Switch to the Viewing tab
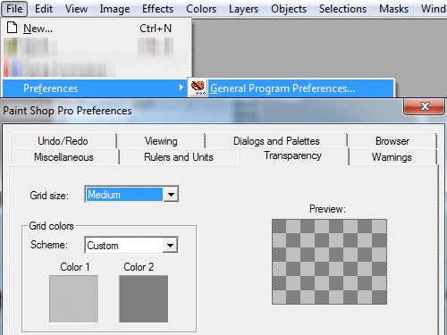This screenshot has width=447, height=335. coord(161,141)
